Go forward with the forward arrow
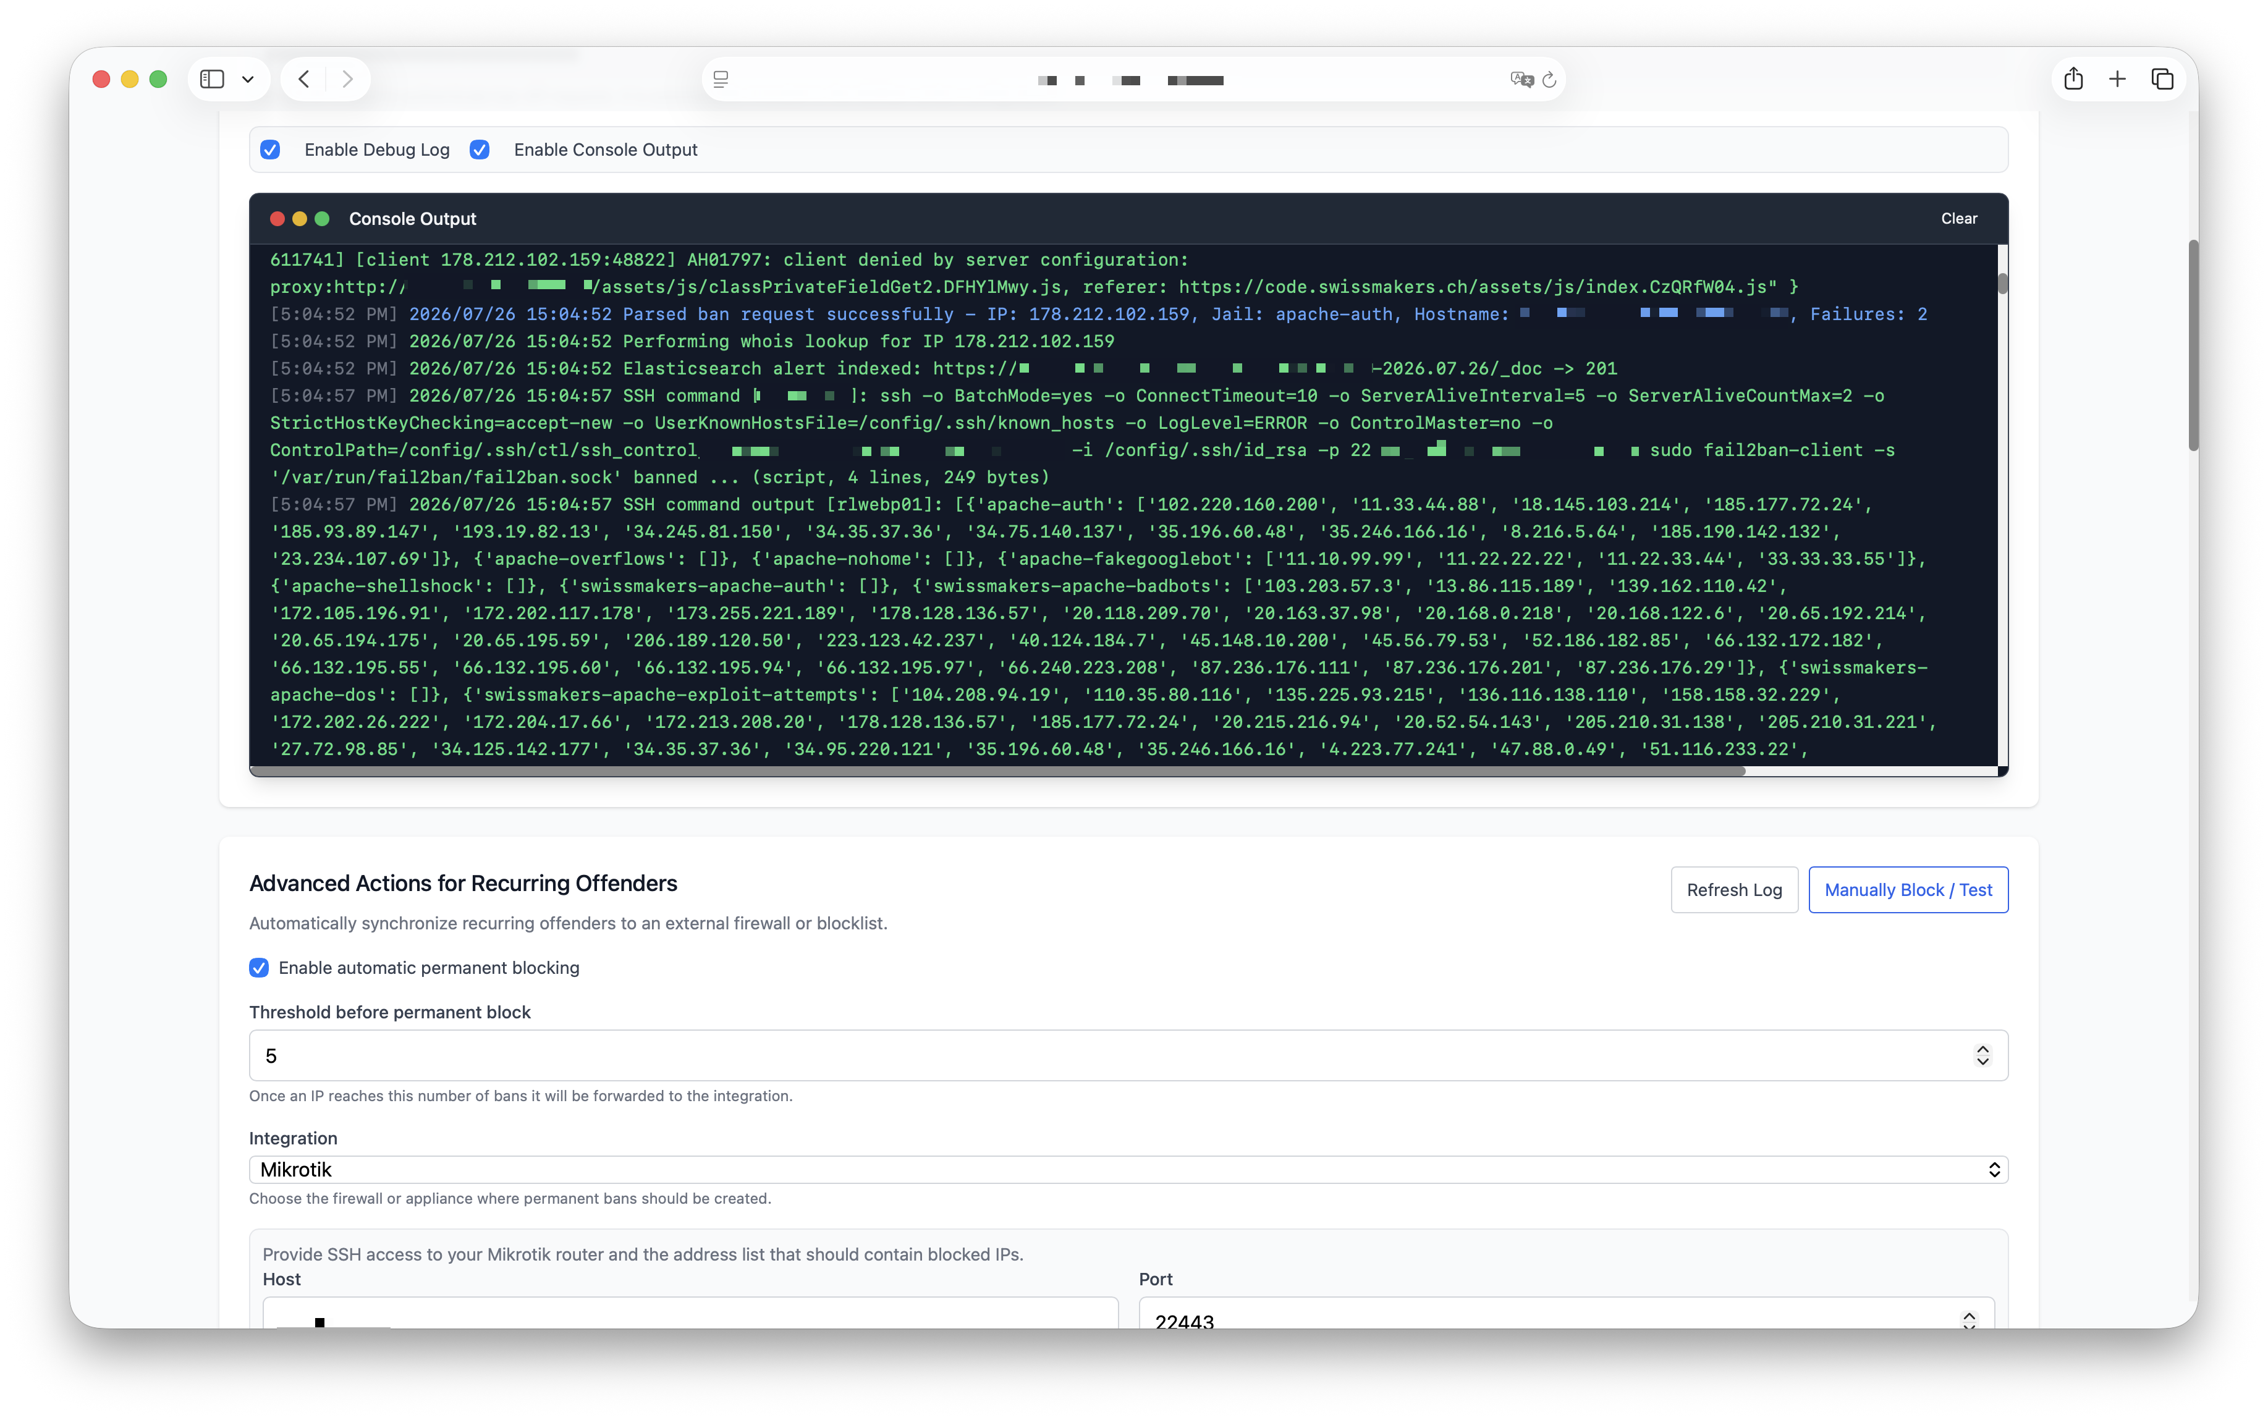This screenshot has height=1420, width=2268. 347,79
